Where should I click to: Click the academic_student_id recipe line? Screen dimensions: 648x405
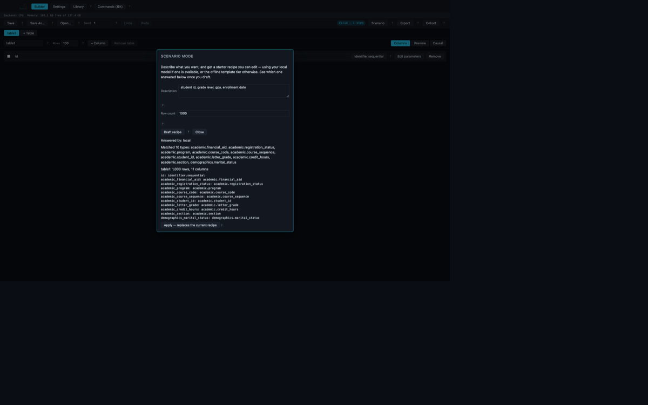pyautogui.click(x=196, y=201)
